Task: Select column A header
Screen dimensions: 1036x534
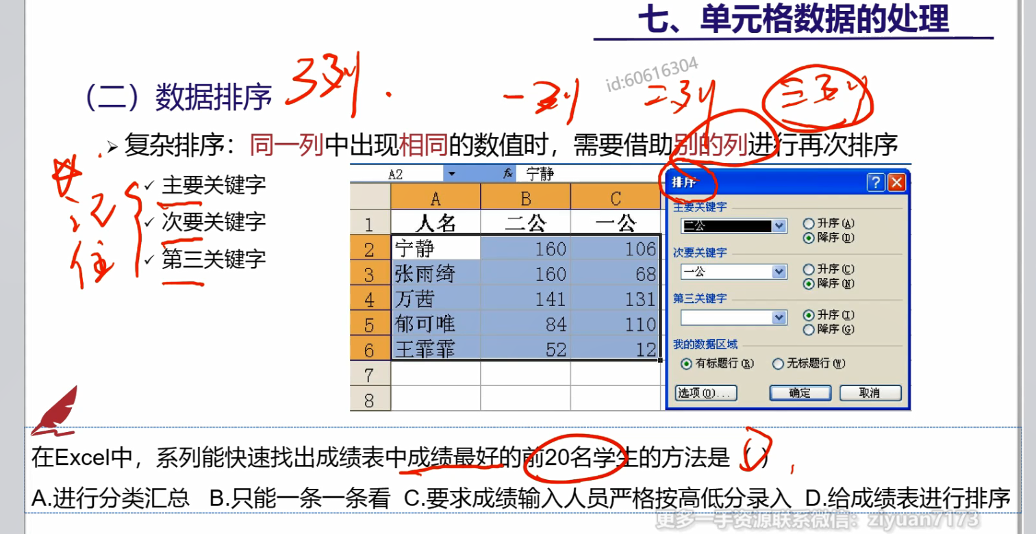Action: (x=435, y=198)
